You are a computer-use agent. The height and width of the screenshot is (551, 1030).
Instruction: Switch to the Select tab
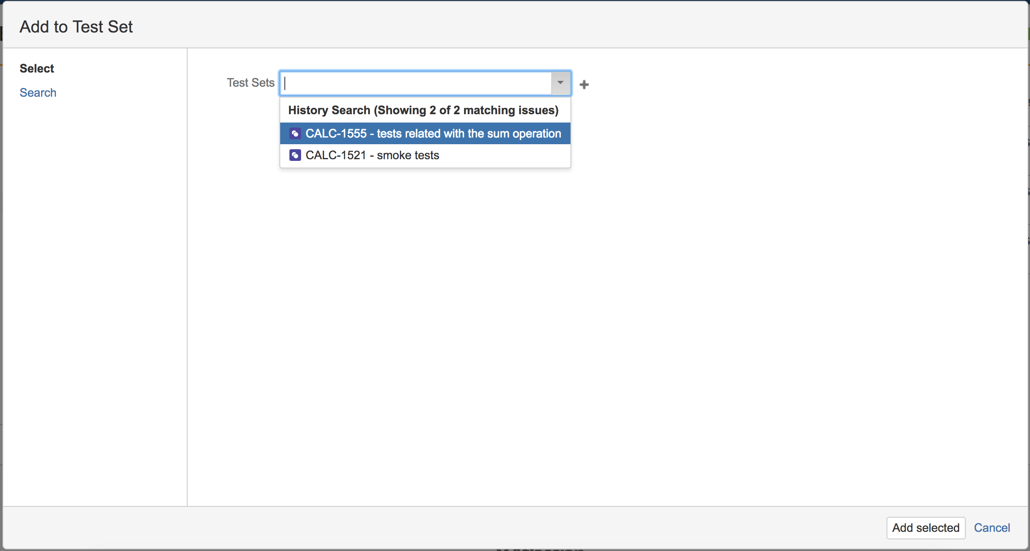[37, 68]
